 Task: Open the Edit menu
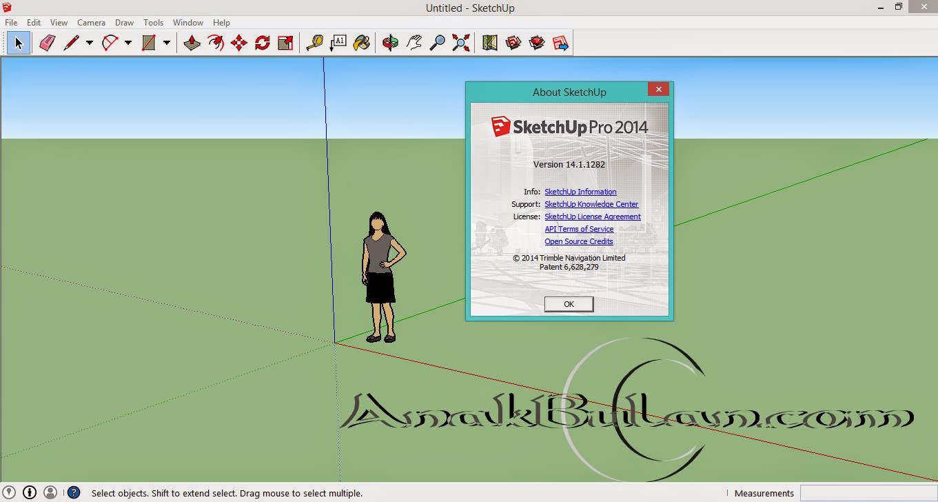click(x=34, y=23)
